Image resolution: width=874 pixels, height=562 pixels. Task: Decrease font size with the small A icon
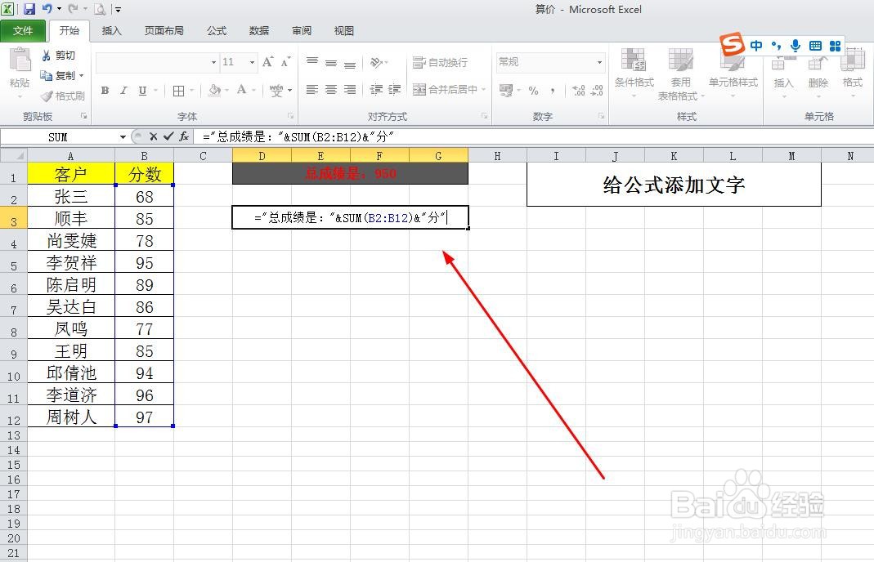[285, 62]
